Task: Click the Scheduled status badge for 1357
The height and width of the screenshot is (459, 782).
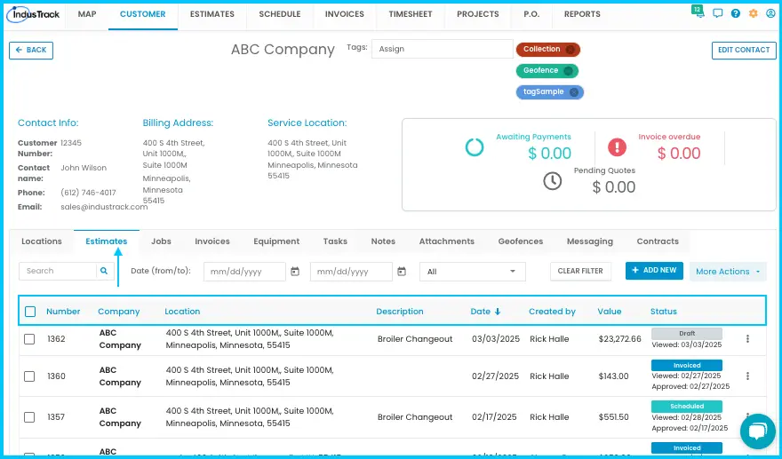Action: pyautogui.click(x=687, y=407)
